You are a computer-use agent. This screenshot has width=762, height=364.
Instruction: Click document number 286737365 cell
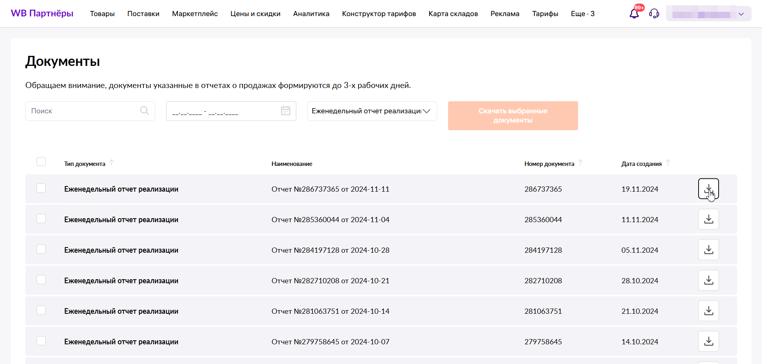point(543,189)
